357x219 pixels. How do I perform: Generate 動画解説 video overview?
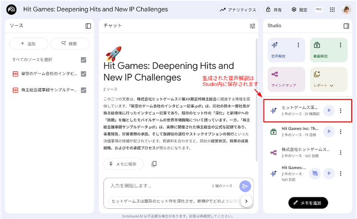[329, 50]
